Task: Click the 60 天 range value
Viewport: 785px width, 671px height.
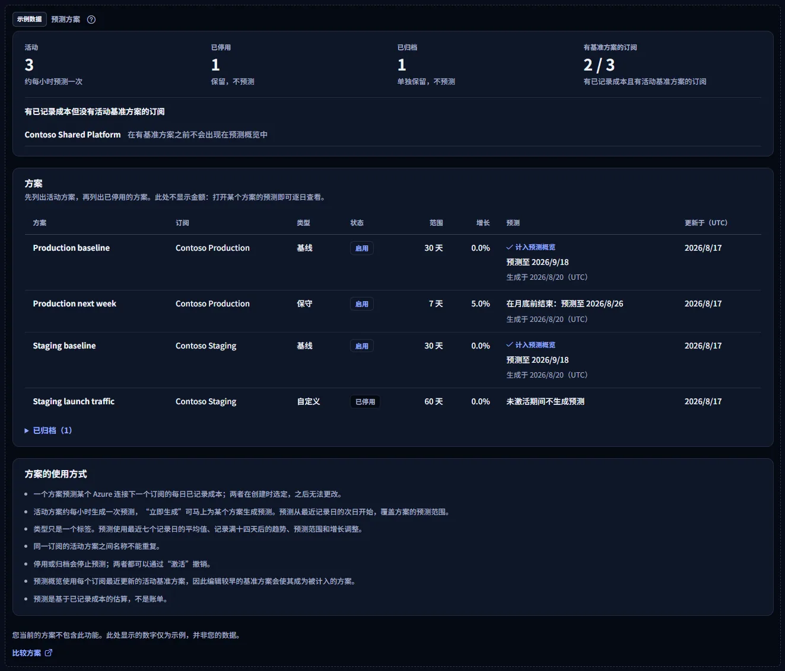Action: (x=434, y=401)
